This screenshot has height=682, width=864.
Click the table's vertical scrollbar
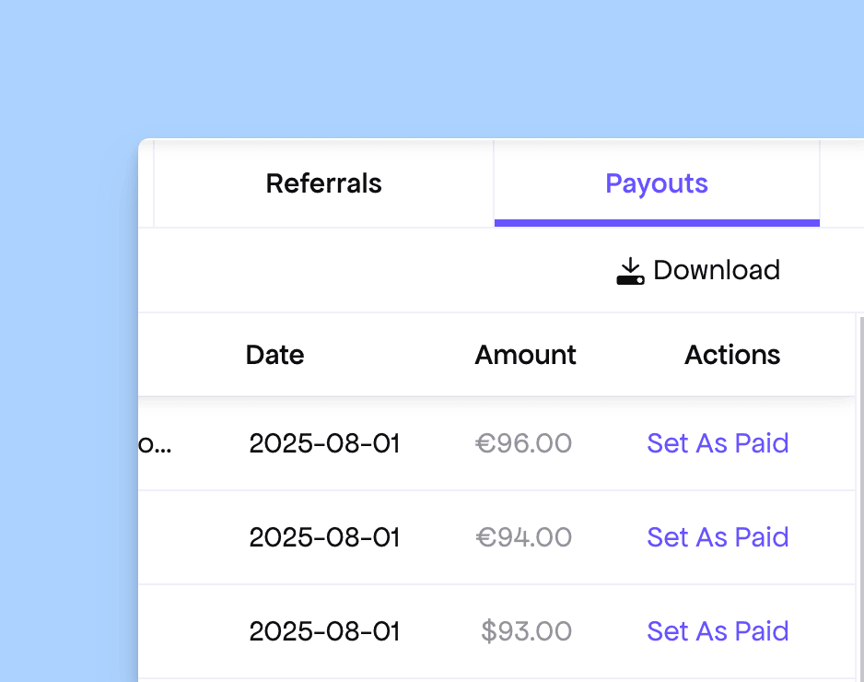(859, 498)
